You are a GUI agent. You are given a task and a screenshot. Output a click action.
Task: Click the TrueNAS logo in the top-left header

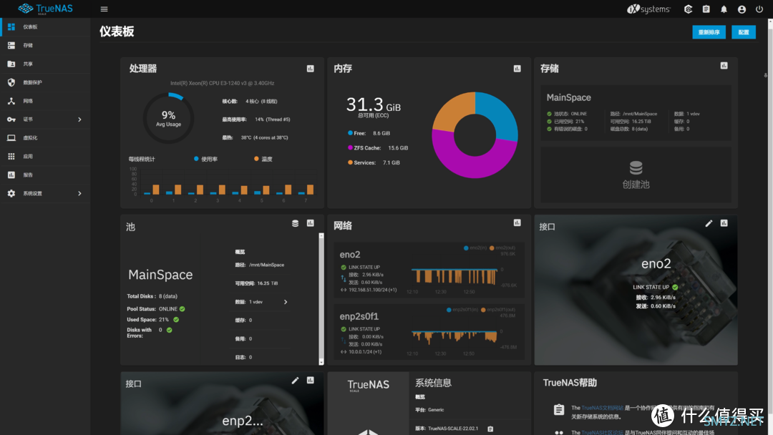pos(45,9)
